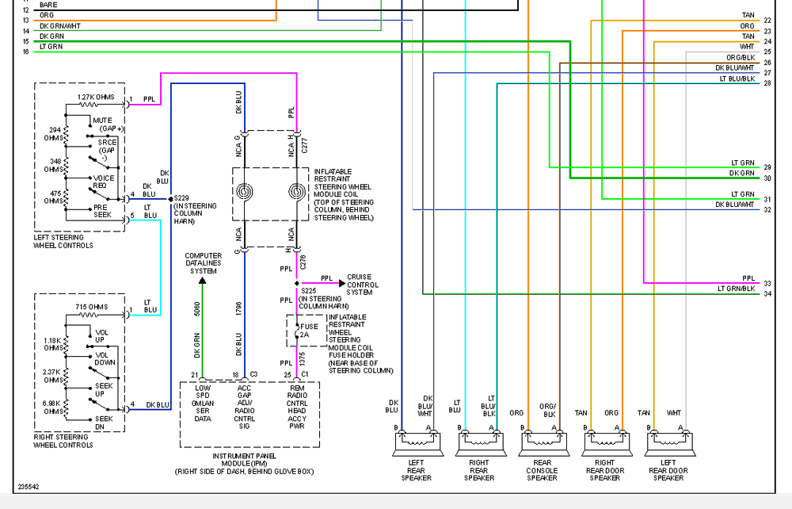Click the ACC GAP ADJ/RADIO CNTRL SIG label
Image resolution: width=792 pixels, height=509 pixels.
click(245, 407)
